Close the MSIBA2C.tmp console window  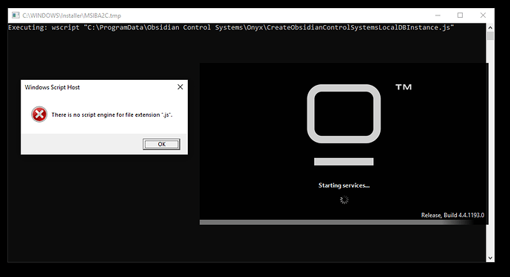tap(483, 16)
